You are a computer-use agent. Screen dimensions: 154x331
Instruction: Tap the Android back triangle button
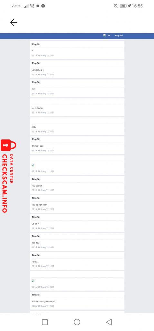109,322
